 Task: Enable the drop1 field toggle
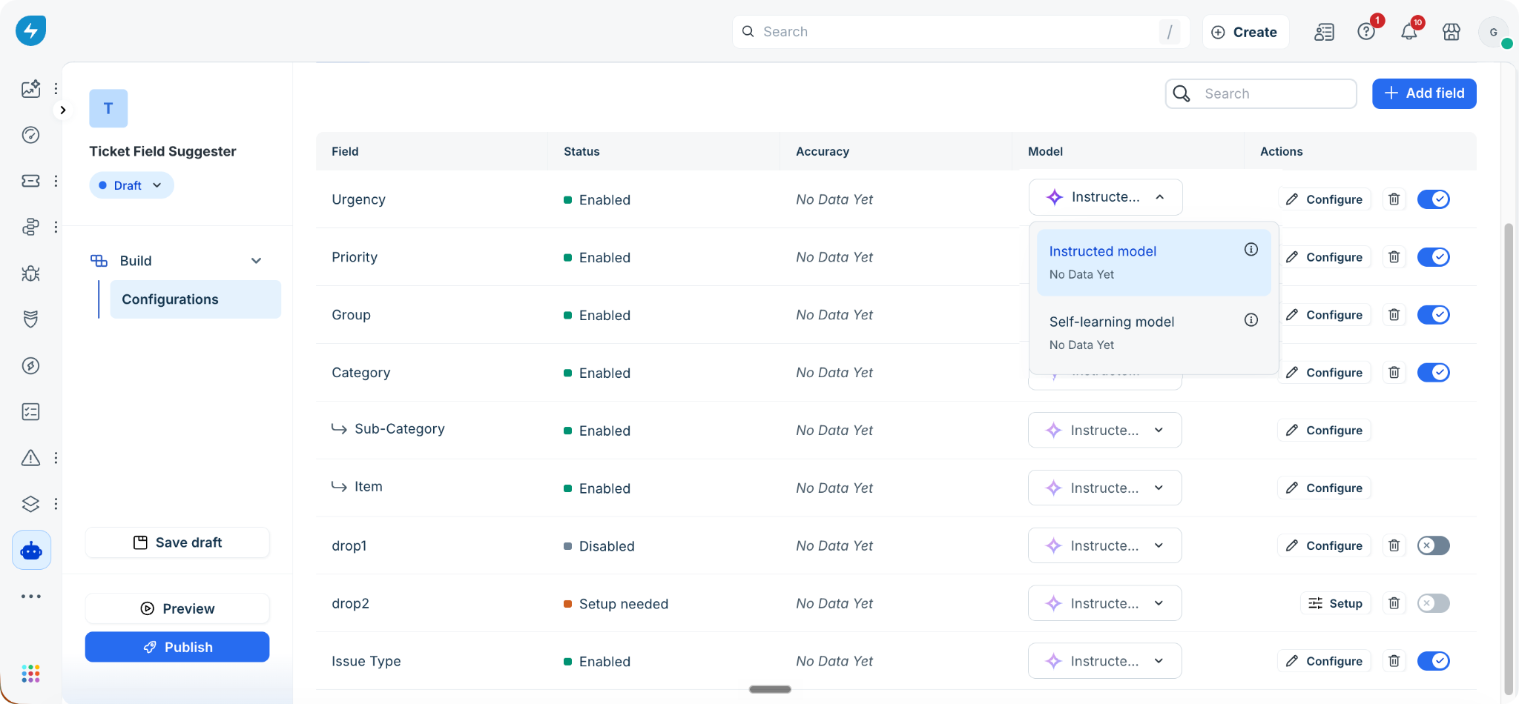pyautogui.click(x=1434, y=545)
